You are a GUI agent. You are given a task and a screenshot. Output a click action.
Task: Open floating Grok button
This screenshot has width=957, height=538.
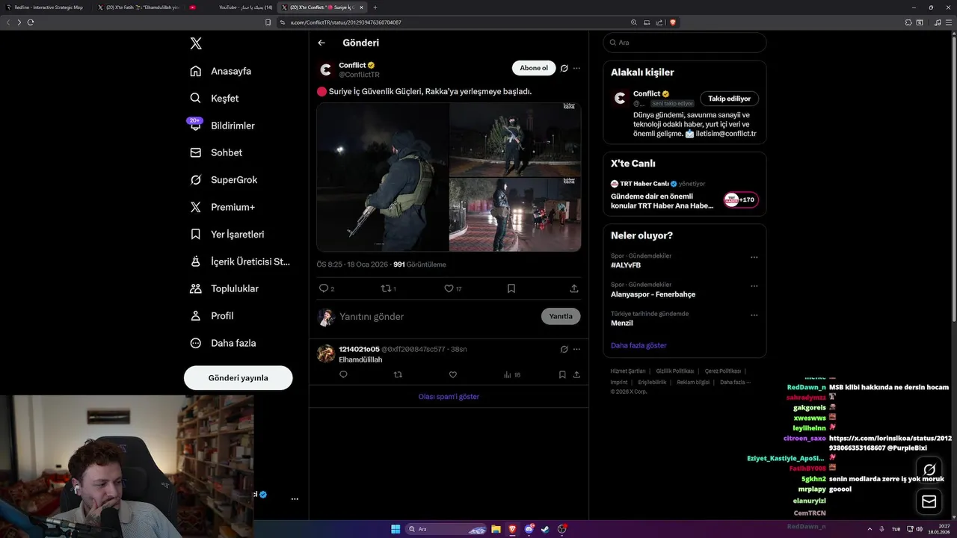929,470
